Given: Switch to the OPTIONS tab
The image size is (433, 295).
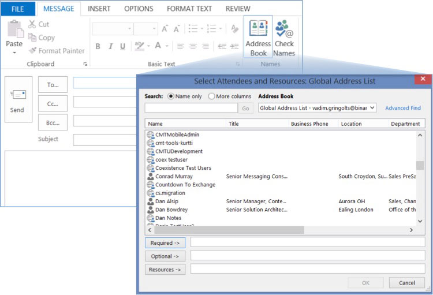Looking at the screenshot, I should (139, 9).
